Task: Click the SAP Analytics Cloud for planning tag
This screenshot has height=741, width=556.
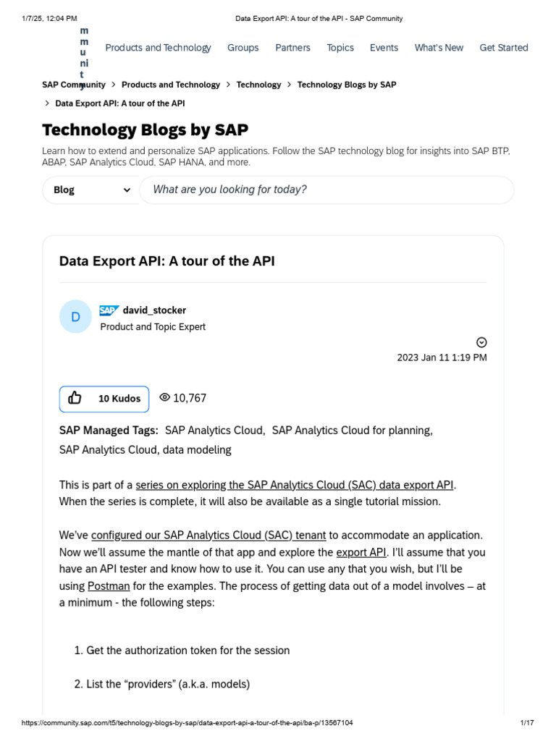Action: click(x=352, y=431)
